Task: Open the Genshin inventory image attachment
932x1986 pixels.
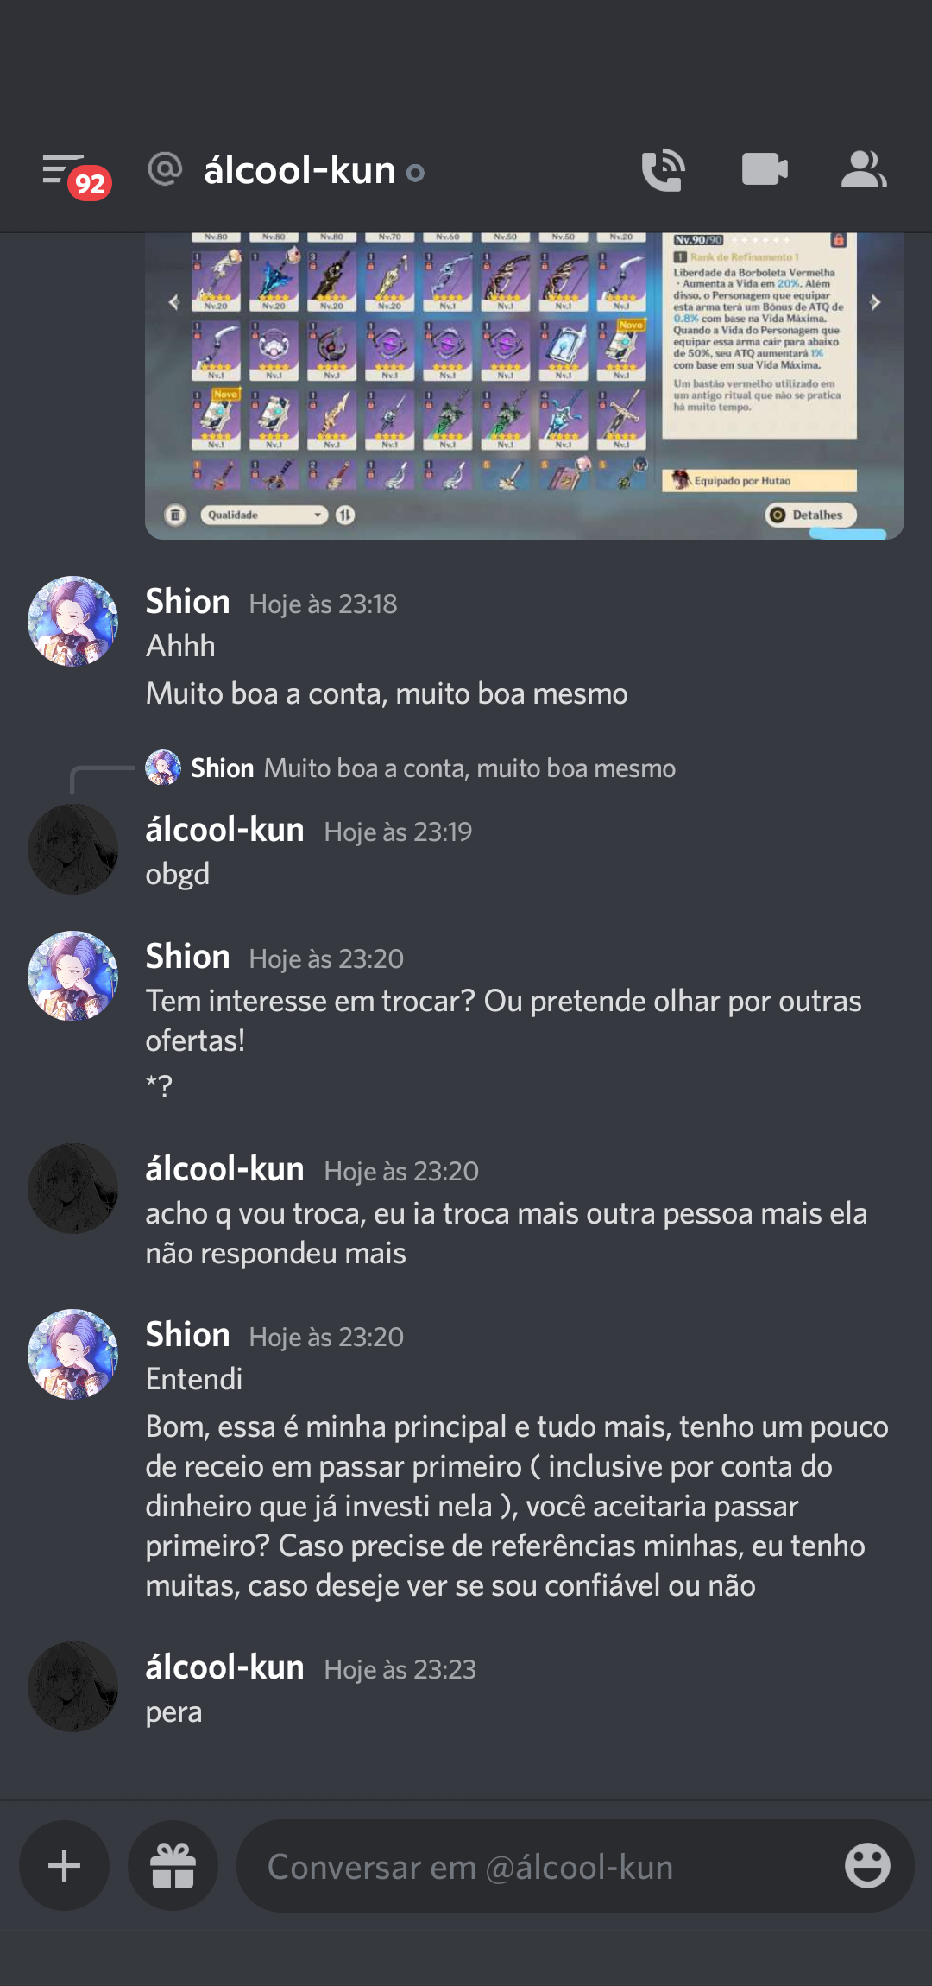Action: pyautogui.click(x=525, y=386)
